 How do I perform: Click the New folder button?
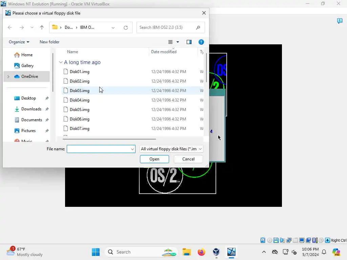pos(49,42)
